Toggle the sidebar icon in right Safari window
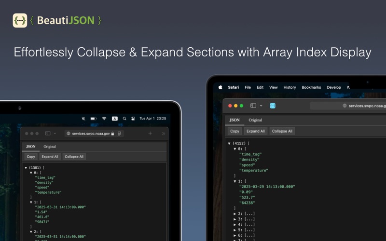Screen dimensions: 386x241 click(253, 106)
